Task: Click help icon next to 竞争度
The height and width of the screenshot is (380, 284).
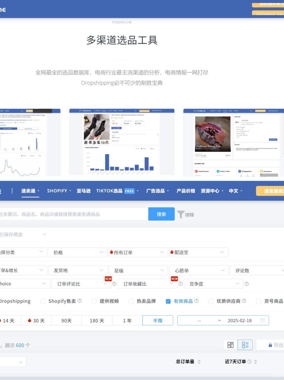Action: click(247, 284)
